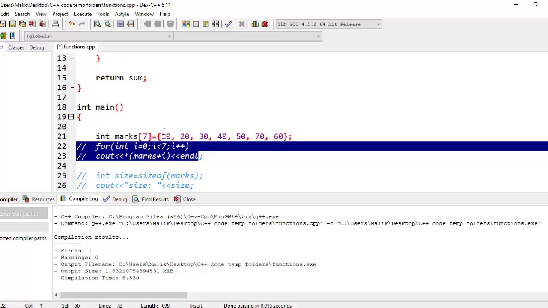Viewport: 548px width, 308px height.
Task: Click the Rebuild All toolbar icon
Action: 216,24
